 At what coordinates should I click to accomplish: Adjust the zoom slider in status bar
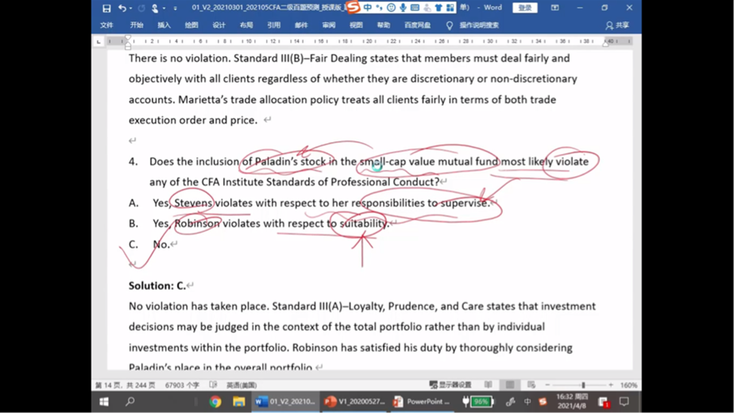click(583, 385)
